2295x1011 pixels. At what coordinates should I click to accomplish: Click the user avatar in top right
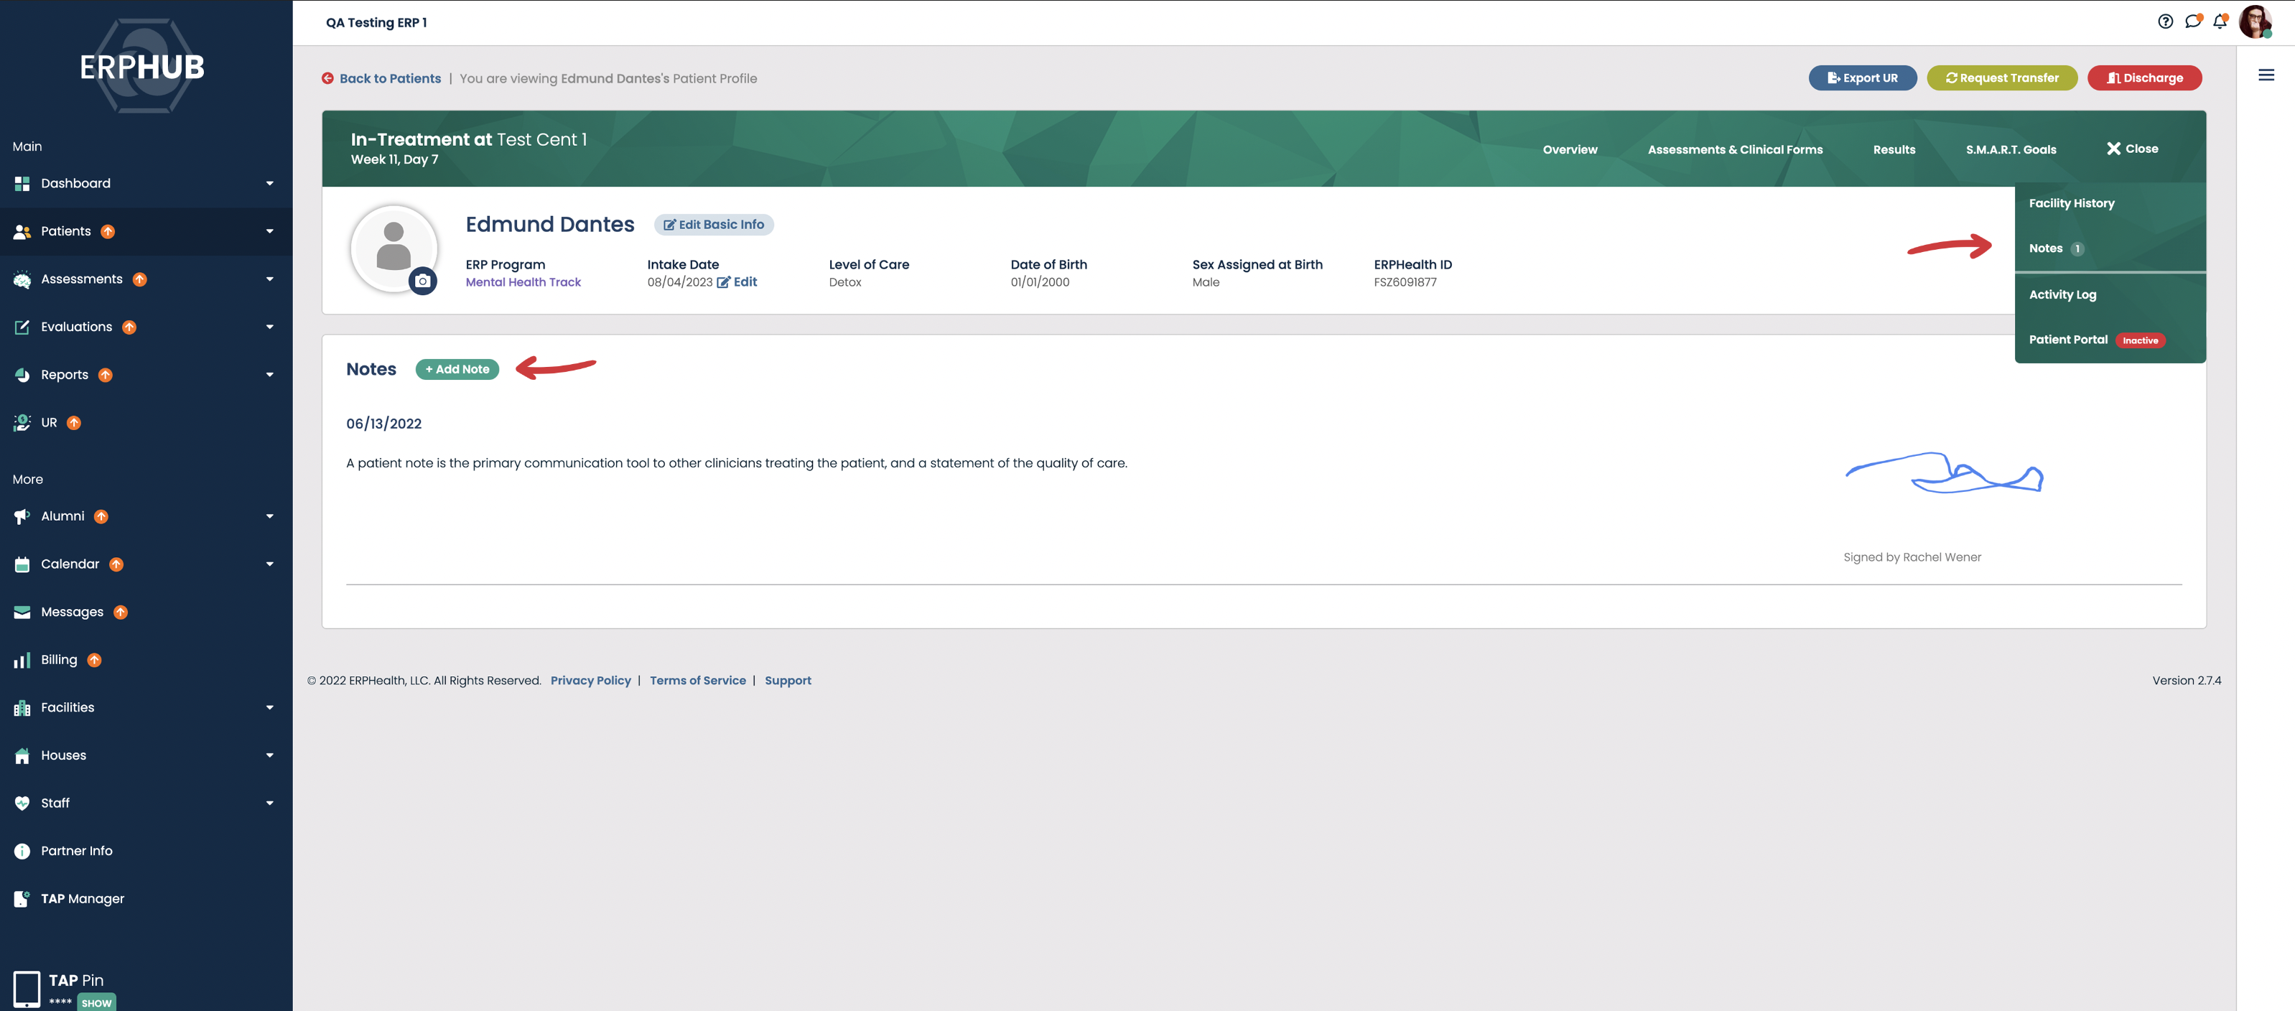coord(2254,22)
